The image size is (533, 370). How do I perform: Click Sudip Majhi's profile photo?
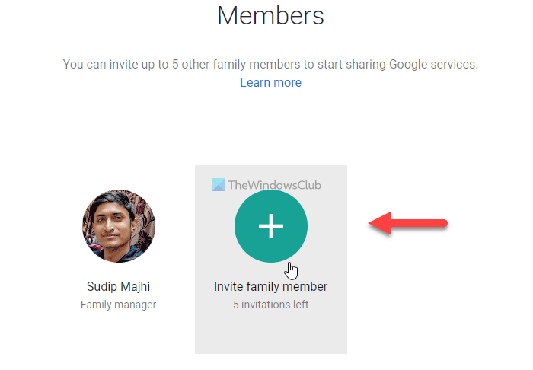pos(119,227)
